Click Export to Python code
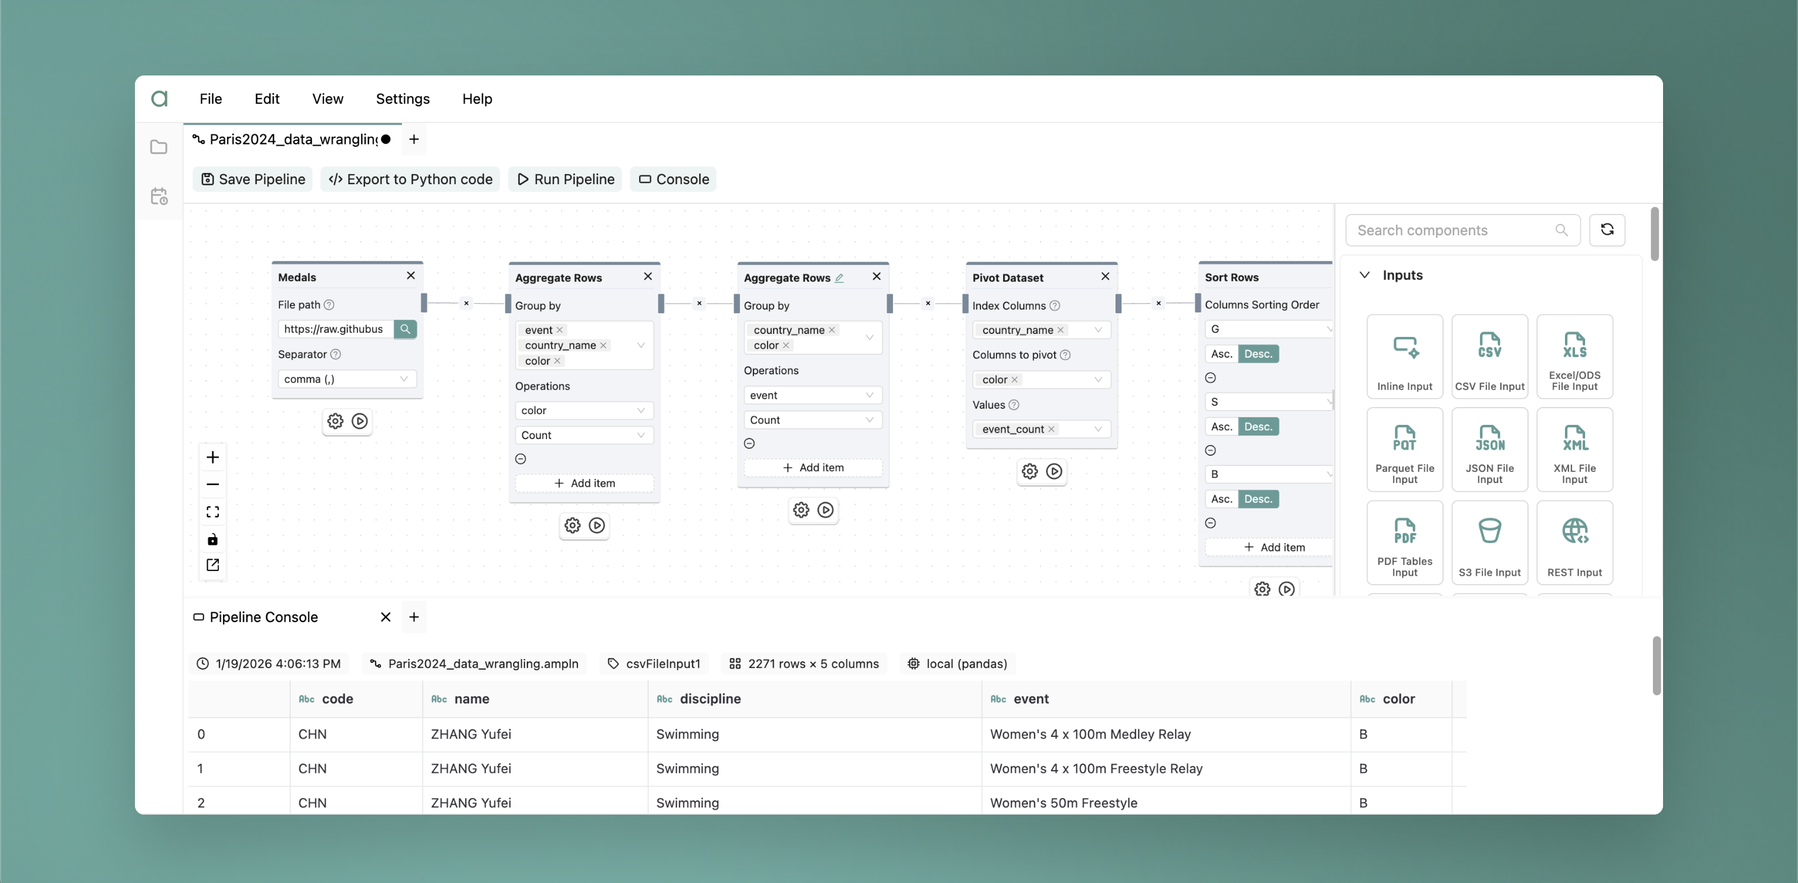The height and width of the screenshot is (883, 1798). click(x=410, y=179)
